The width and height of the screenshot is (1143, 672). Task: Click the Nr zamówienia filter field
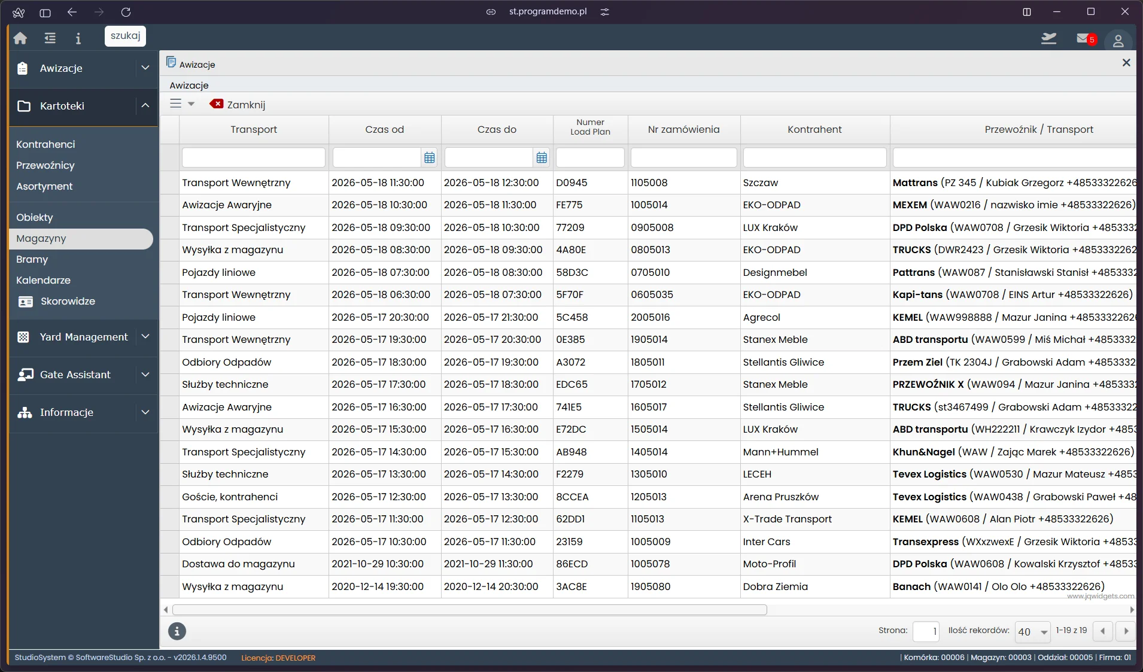(684, 157)
